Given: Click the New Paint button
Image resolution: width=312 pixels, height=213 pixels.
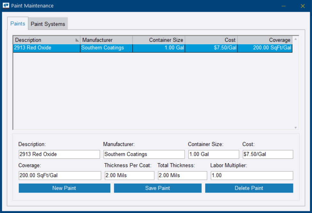Looking at the screenshot, I should (64, 188).
